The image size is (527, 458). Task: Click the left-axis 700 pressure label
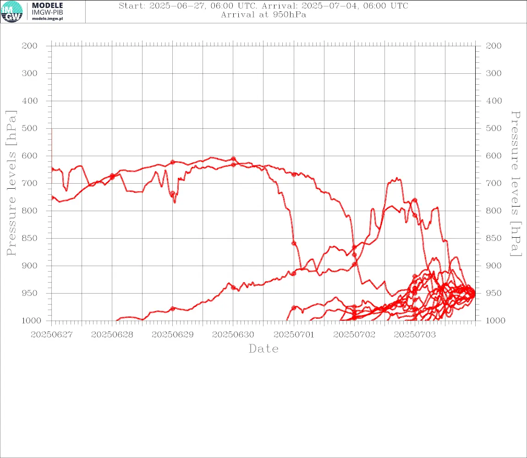[x=30, y=184]
